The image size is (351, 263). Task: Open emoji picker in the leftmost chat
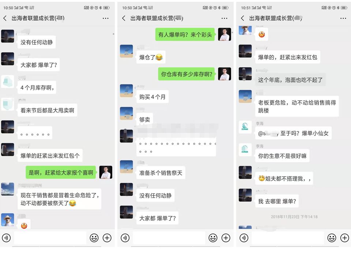(94, 238)
